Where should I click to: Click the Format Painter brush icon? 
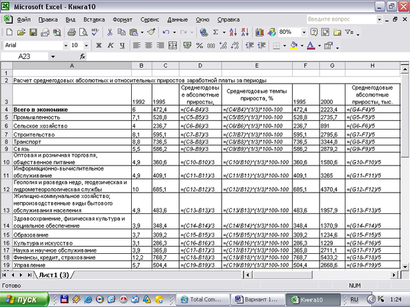click(151, 32)
